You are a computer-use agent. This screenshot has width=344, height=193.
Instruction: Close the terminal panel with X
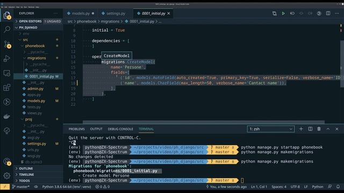click(x=337, y=129)
